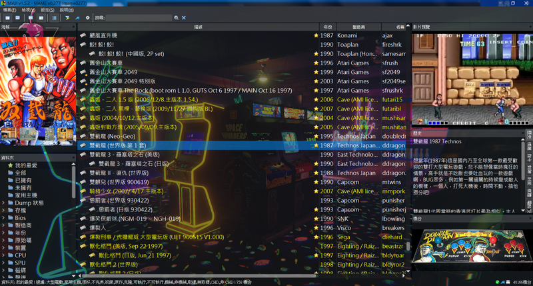The image size is (533, 286).
Task: Toggle favorite star on the ajax row
Action: click(316, 35)
